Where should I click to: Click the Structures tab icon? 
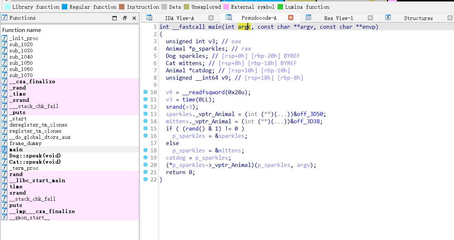(x=388, y=18)
